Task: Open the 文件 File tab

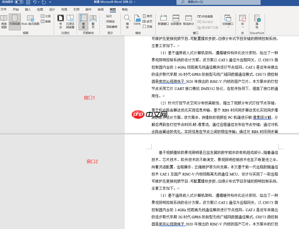Action: [4, 9]
